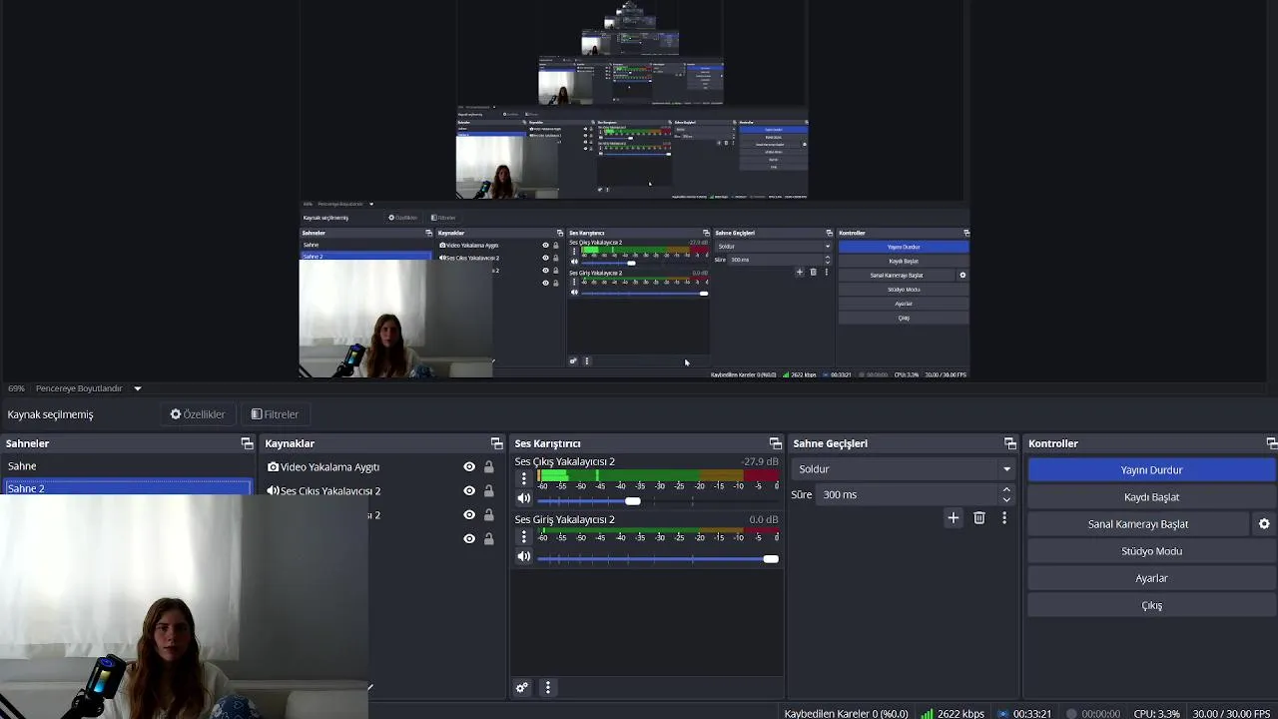Open the Soldur transition dropdown

(x=905, y=469)
